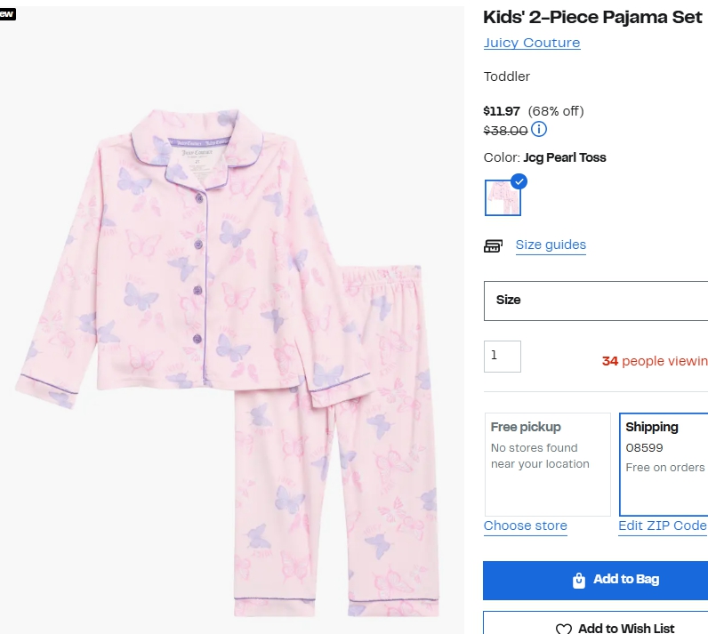Screen dimensions: 708x634
Task: Click Edit ZIP Code link
Action: pos(663,526)
